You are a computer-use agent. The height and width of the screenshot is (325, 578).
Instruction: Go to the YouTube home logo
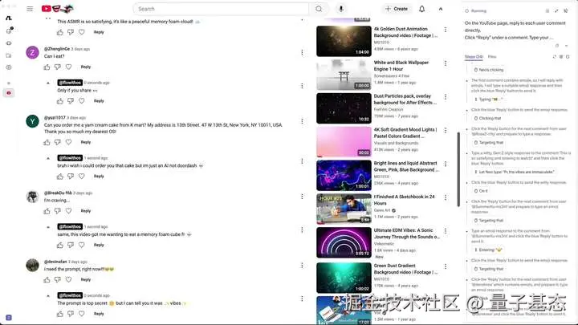pyautogui.click(x=57, y=9)
